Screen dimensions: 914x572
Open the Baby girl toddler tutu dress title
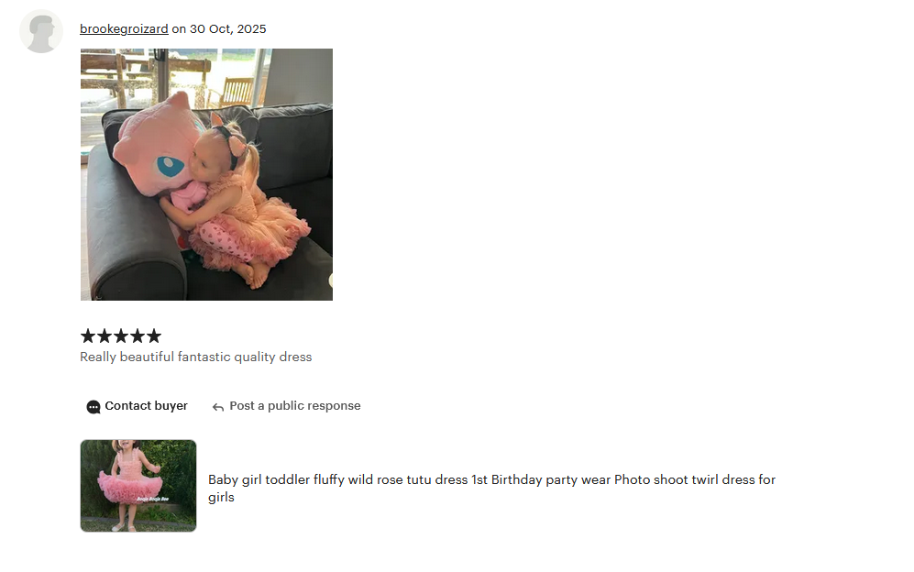click(492, 488)
